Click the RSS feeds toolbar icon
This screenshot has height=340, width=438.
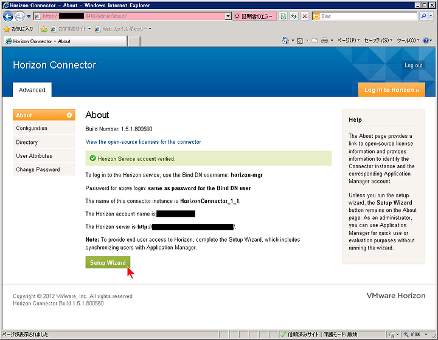click(300, 41)
